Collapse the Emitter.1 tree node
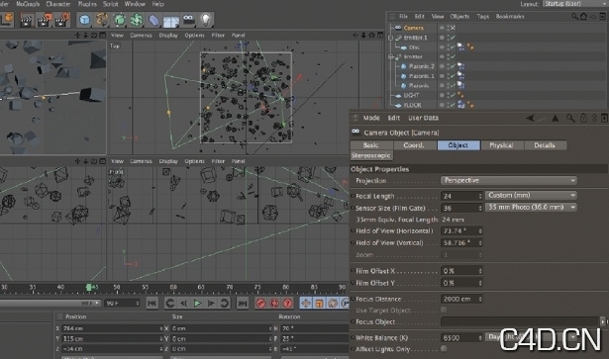Screen dimensions: 609x359 click(x=391, y=38)
